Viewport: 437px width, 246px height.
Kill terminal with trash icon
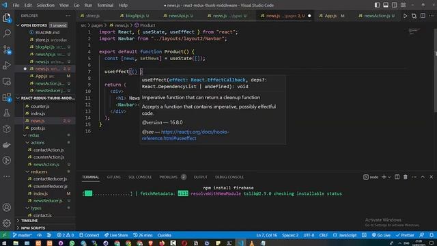pos(406,177)
